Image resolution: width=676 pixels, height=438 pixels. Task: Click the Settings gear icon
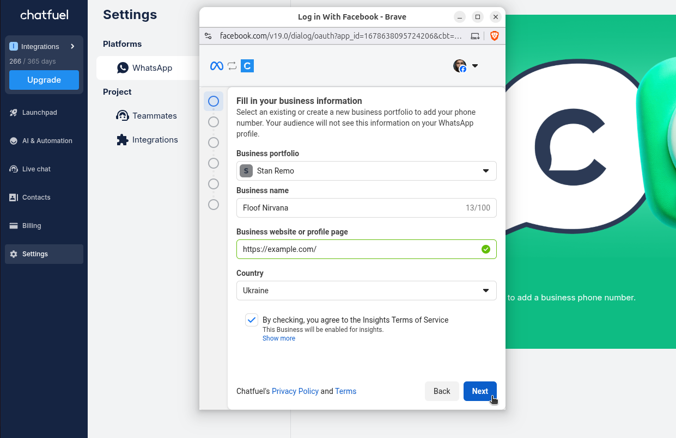[14, 254]
